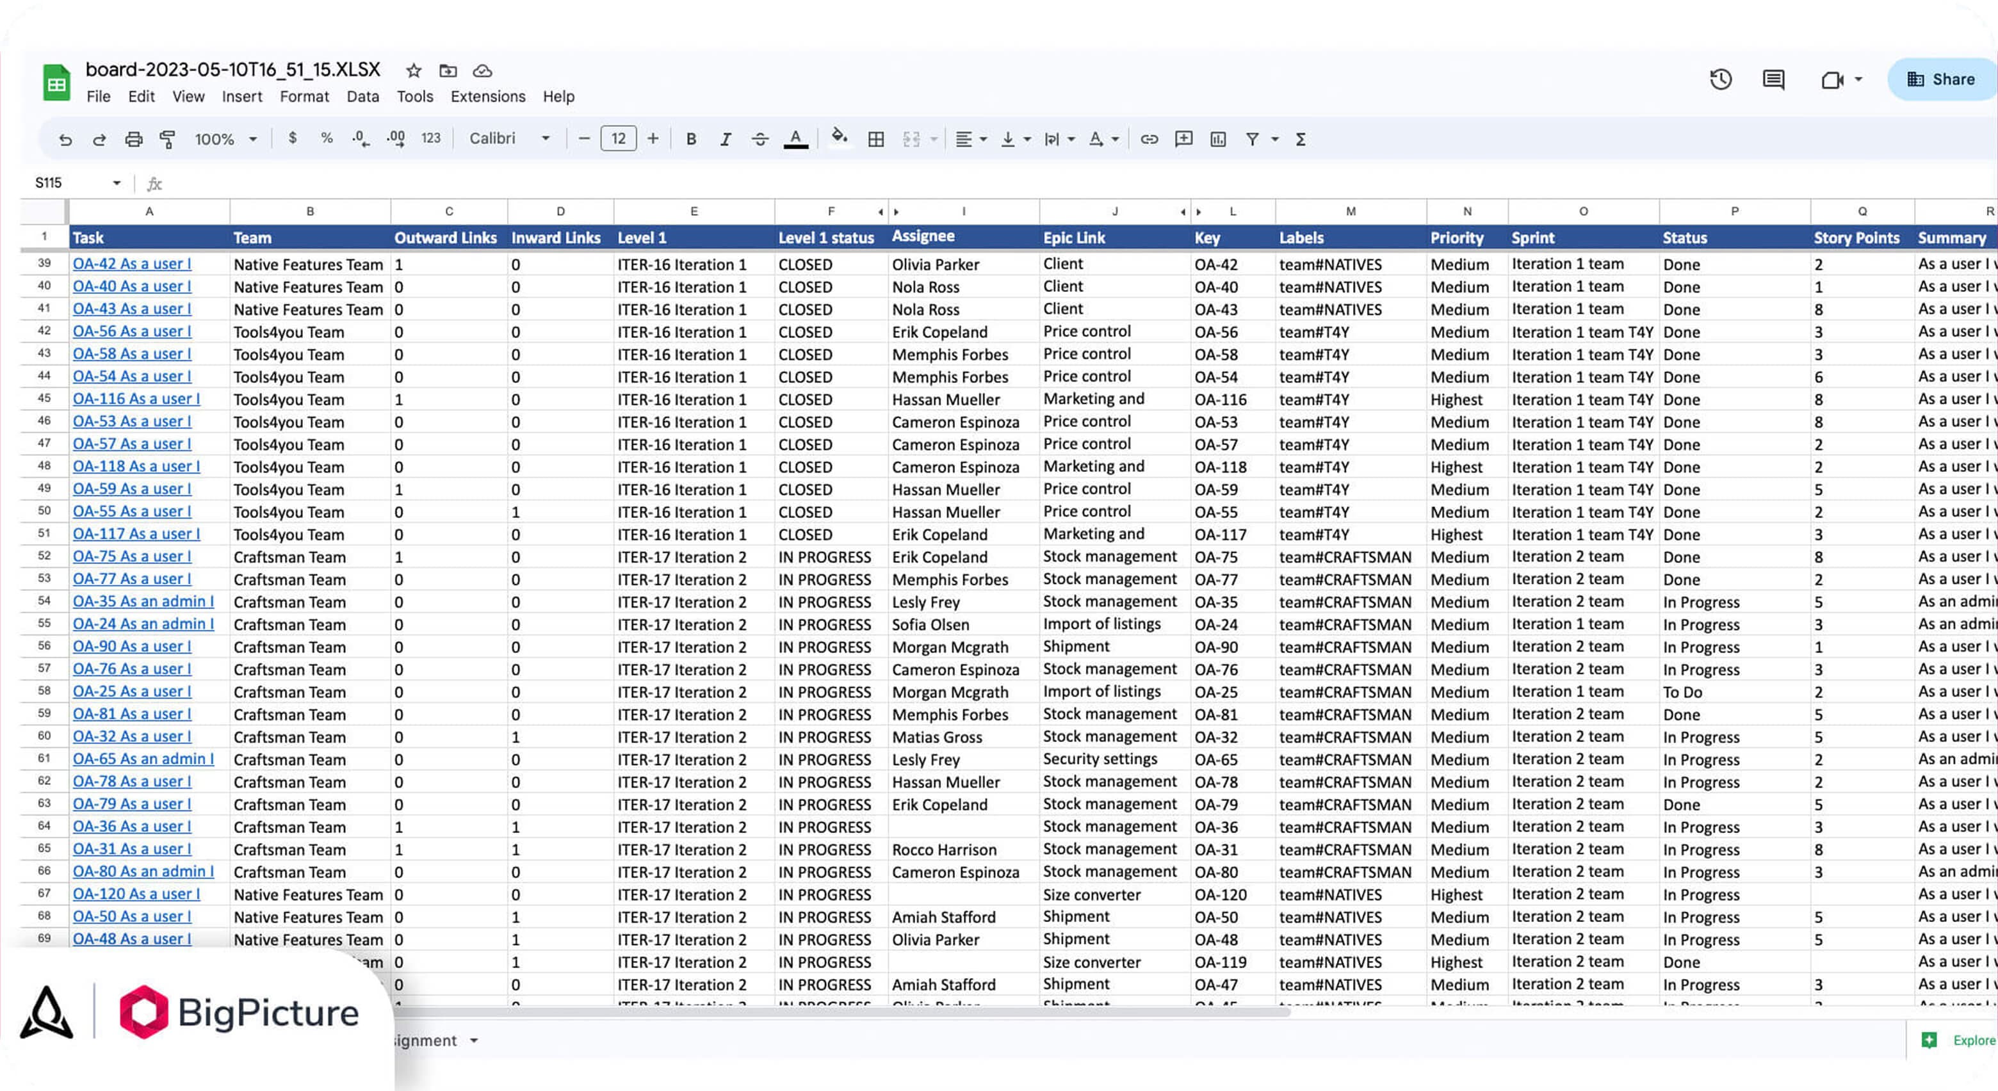Viewport: 1998px width, 1091px height.
Task: Create a filter
Action: point(1252,140)
